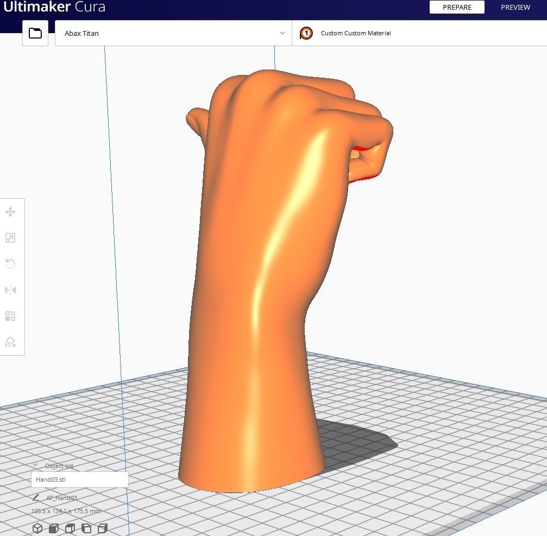
Task: Open the Per Model Settings tool
Action: (x=10, y=316)
